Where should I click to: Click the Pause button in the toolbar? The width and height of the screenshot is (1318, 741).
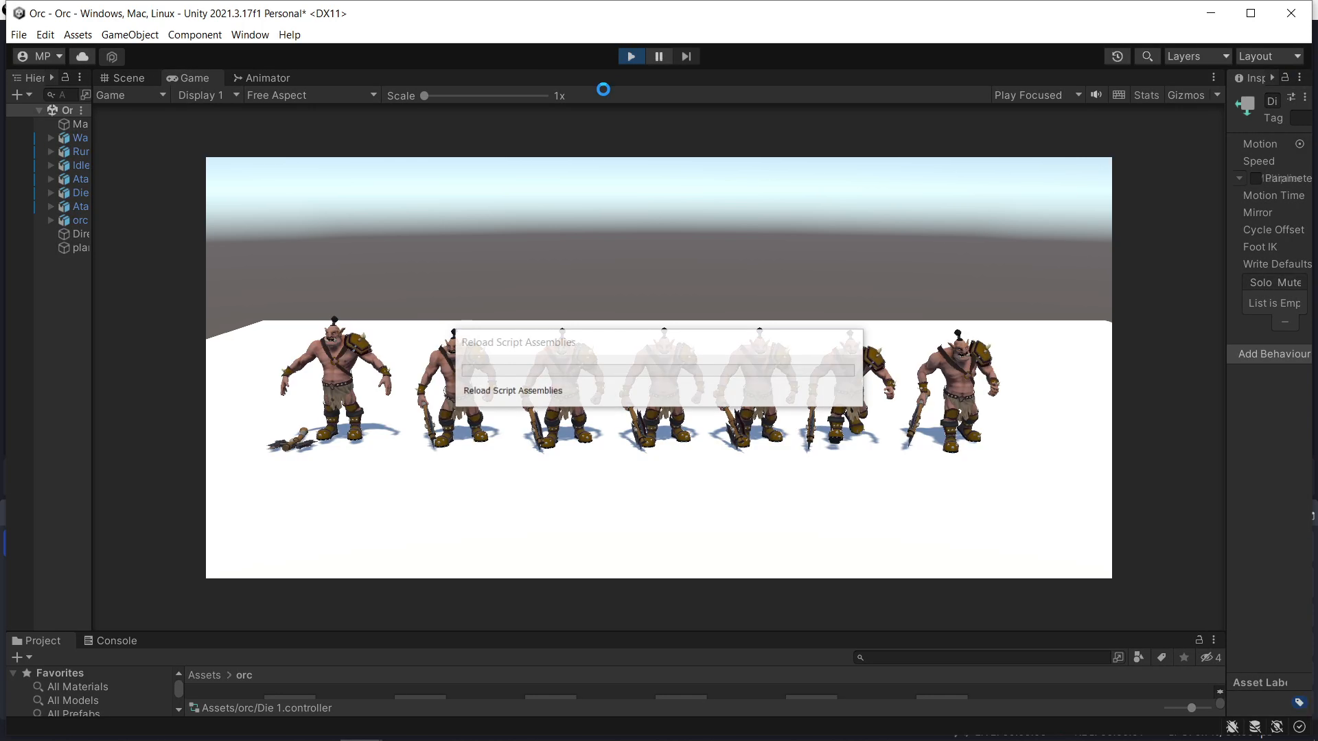pos(659,56)
